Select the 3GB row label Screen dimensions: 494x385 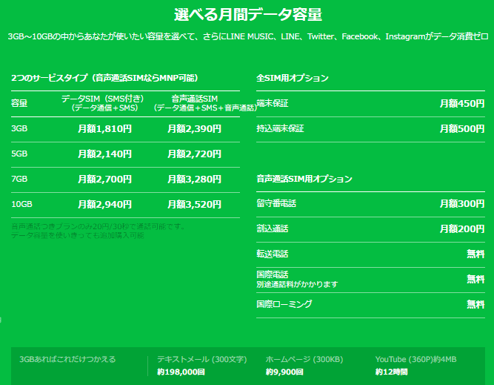click(19, 128)
